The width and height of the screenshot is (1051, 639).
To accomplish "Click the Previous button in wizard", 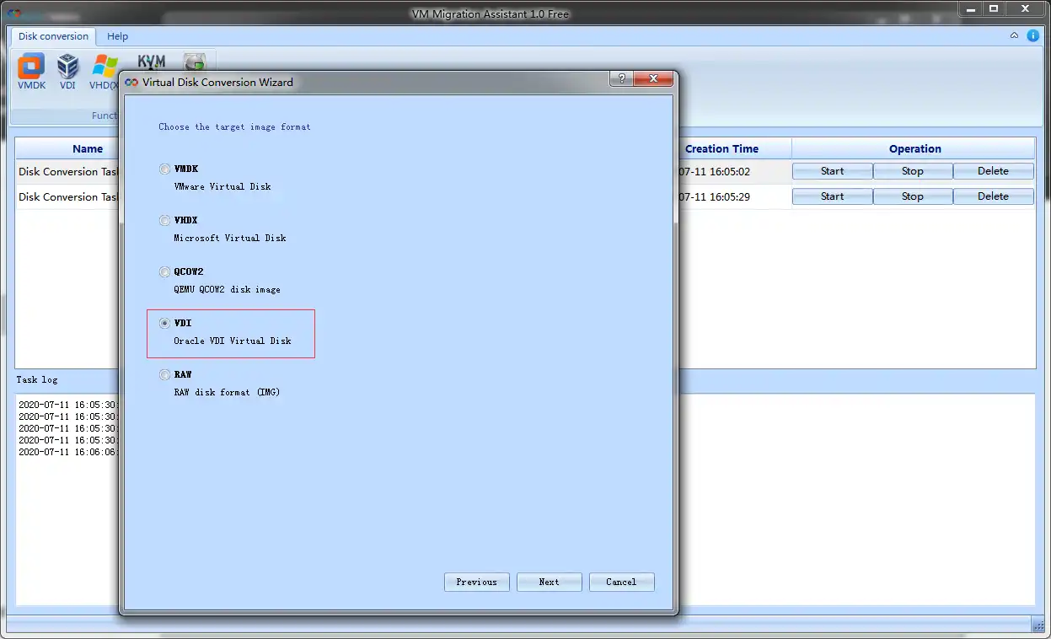I will click(x=476, y=582).
